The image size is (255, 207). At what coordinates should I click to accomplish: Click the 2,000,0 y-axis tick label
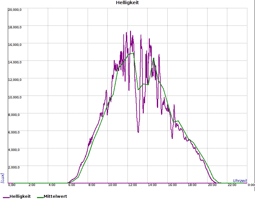click(x=14, y=168)
